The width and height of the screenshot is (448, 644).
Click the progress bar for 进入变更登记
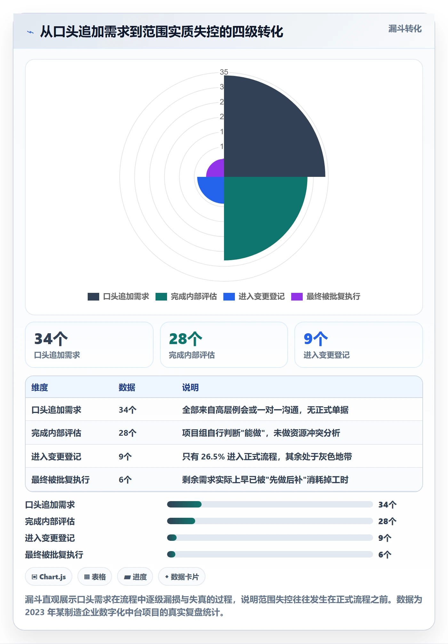[270, 538]
